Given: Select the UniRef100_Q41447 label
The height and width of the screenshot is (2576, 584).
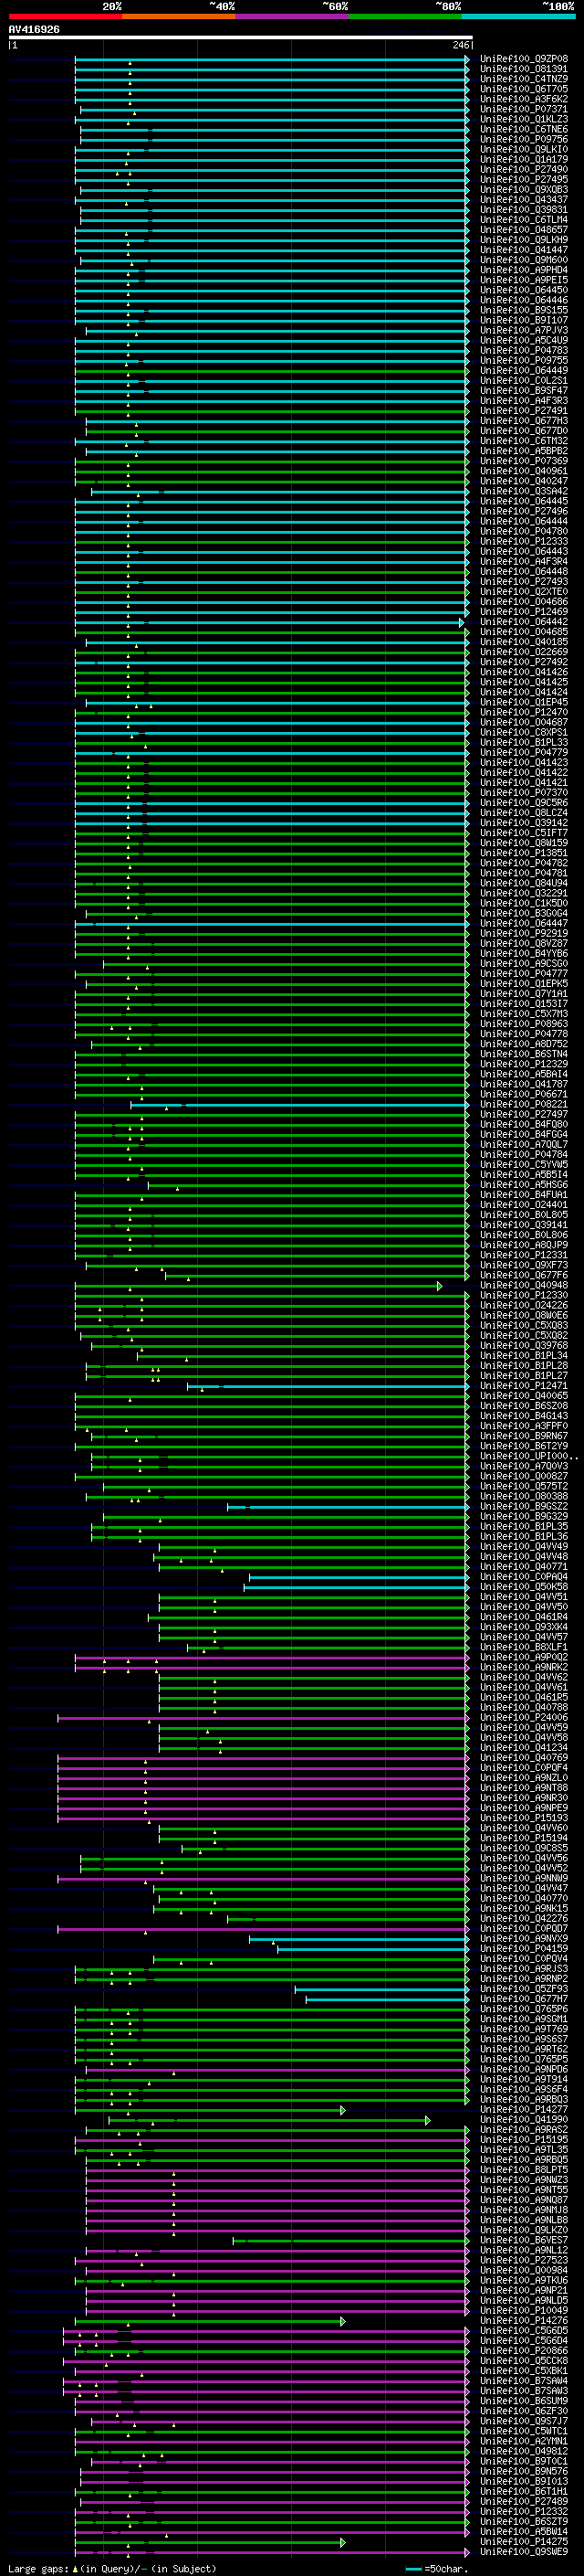Looking at the screenshot, I should point(524,250).
